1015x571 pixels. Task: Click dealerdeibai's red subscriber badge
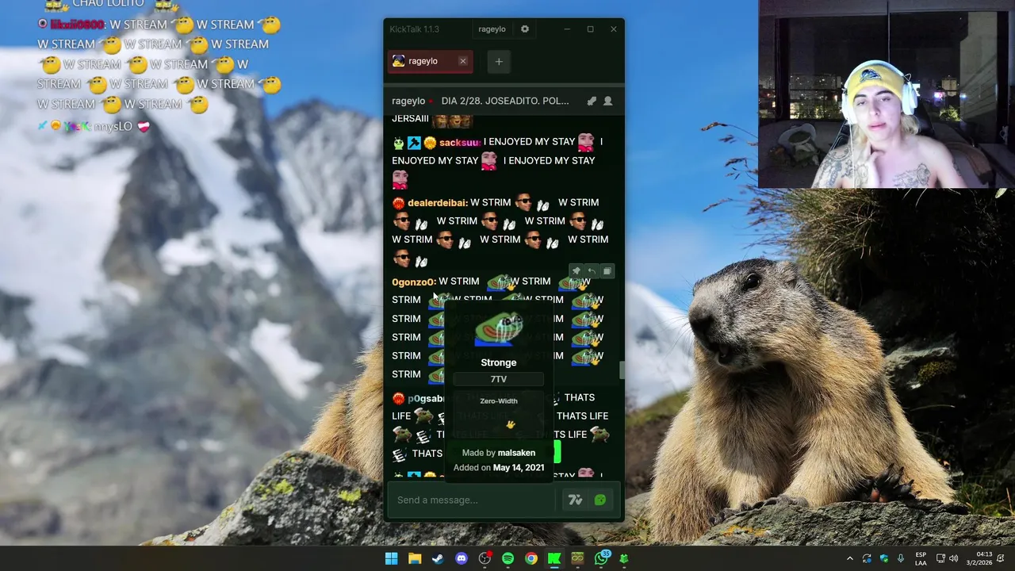point(398,203)
